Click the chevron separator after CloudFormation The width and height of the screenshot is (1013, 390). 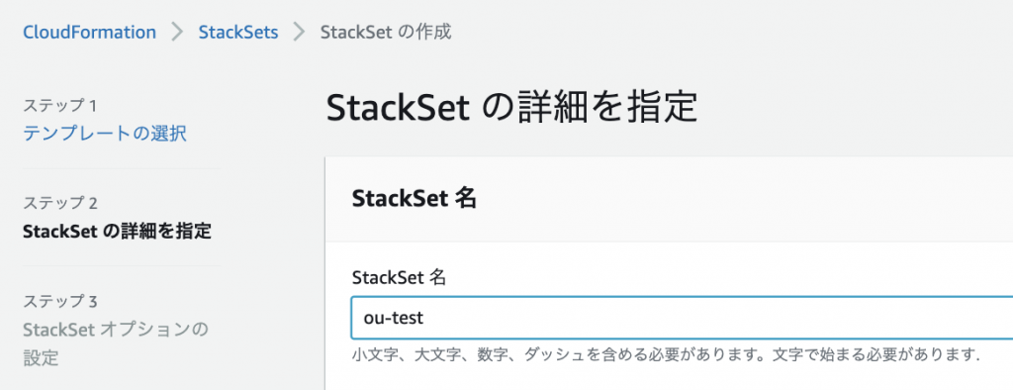[177, 33]
